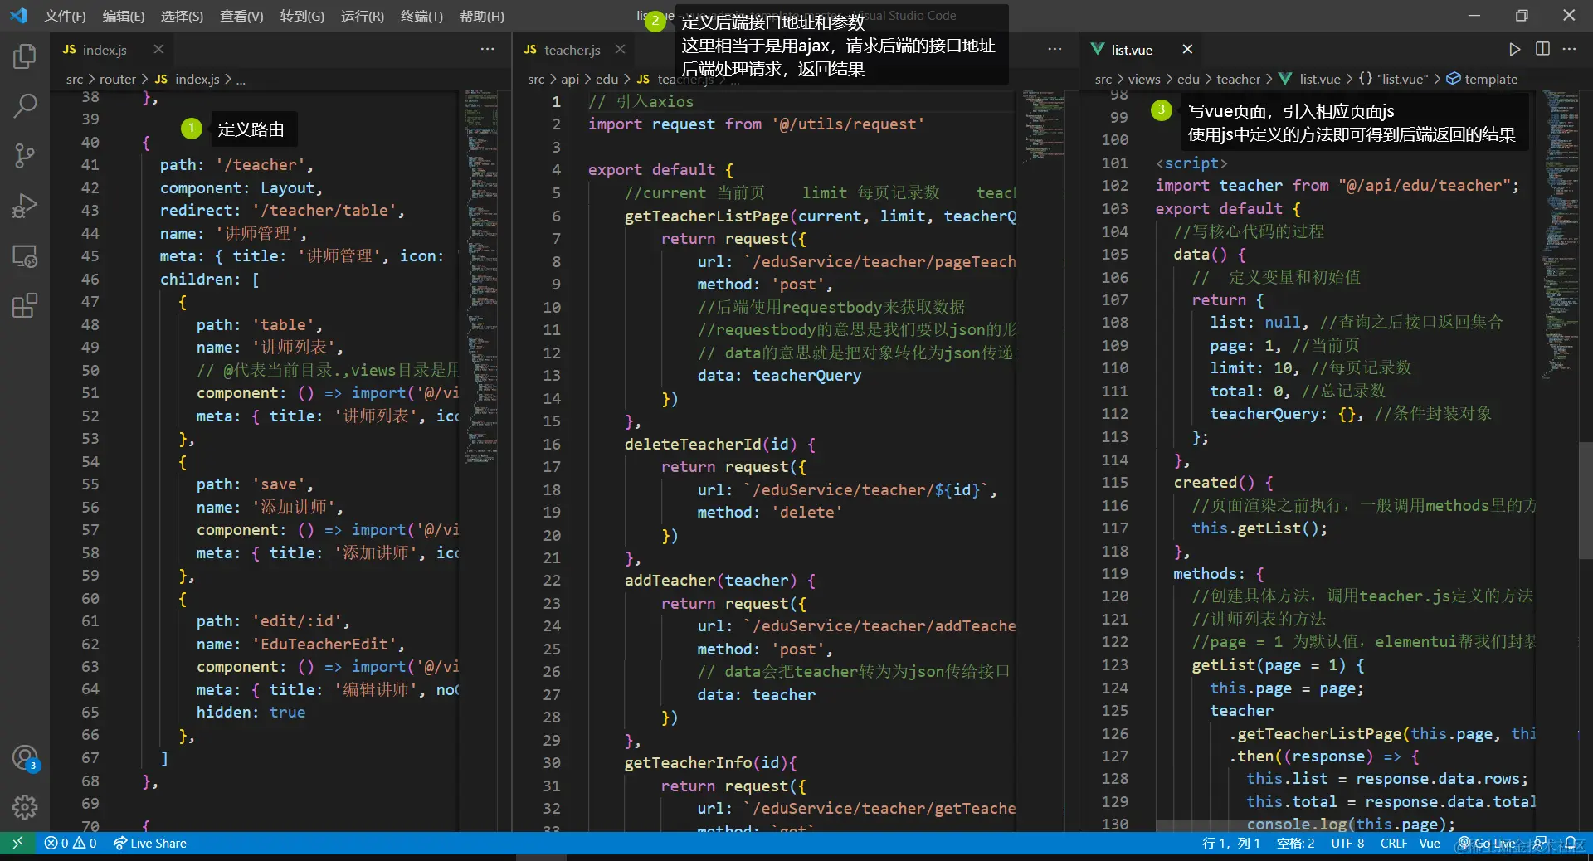The width and height of the screenshot is (1593, 861).
Task: Click line number 47 in index.js
Action: [x=90, y=302]
